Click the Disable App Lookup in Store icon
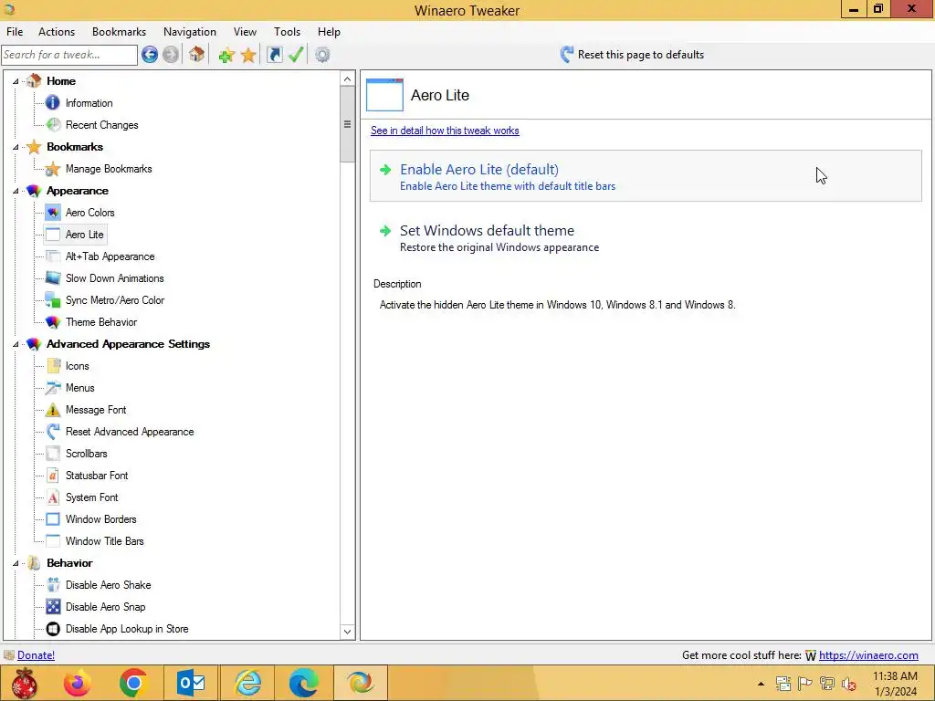Viewport: 935px width, 701px height. point(52,628)
